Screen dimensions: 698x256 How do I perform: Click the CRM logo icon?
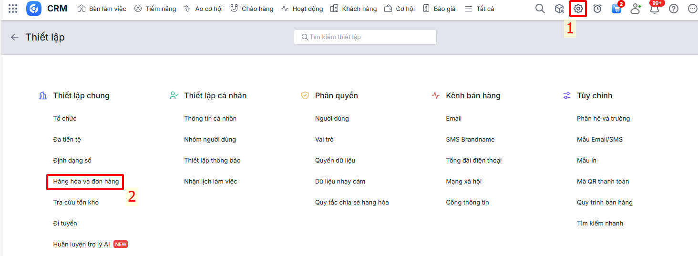(x=34, y=9)
